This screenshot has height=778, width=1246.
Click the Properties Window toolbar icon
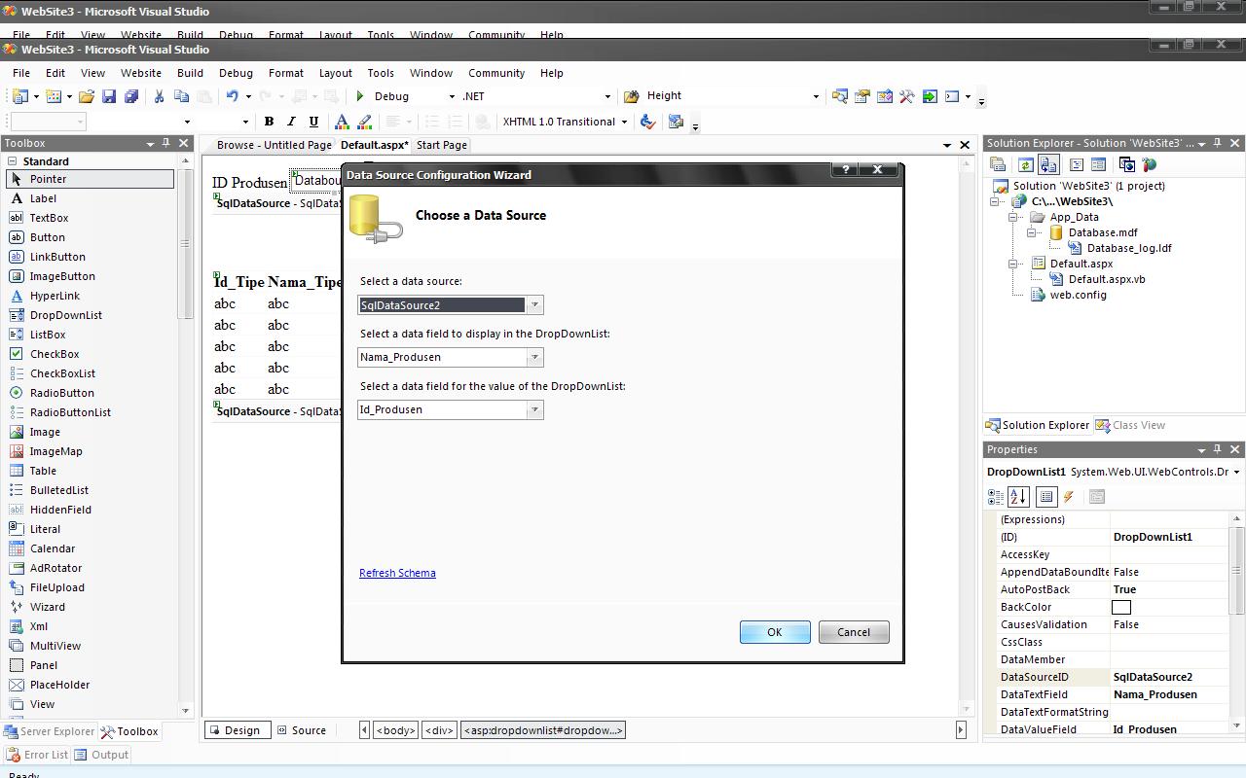coord(862,96)
